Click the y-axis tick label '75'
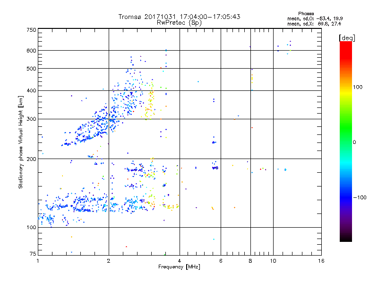Viewport: 378px width, 284px height. (x=33, y=254)
